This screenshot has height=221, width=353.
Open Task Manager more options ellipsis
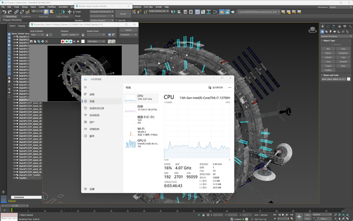coord(229,88)
